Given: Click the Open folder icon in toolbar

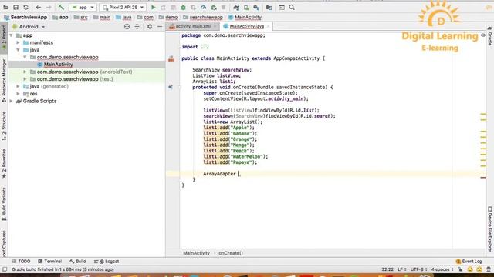Looking at the screenshot, I should point(5,7).
